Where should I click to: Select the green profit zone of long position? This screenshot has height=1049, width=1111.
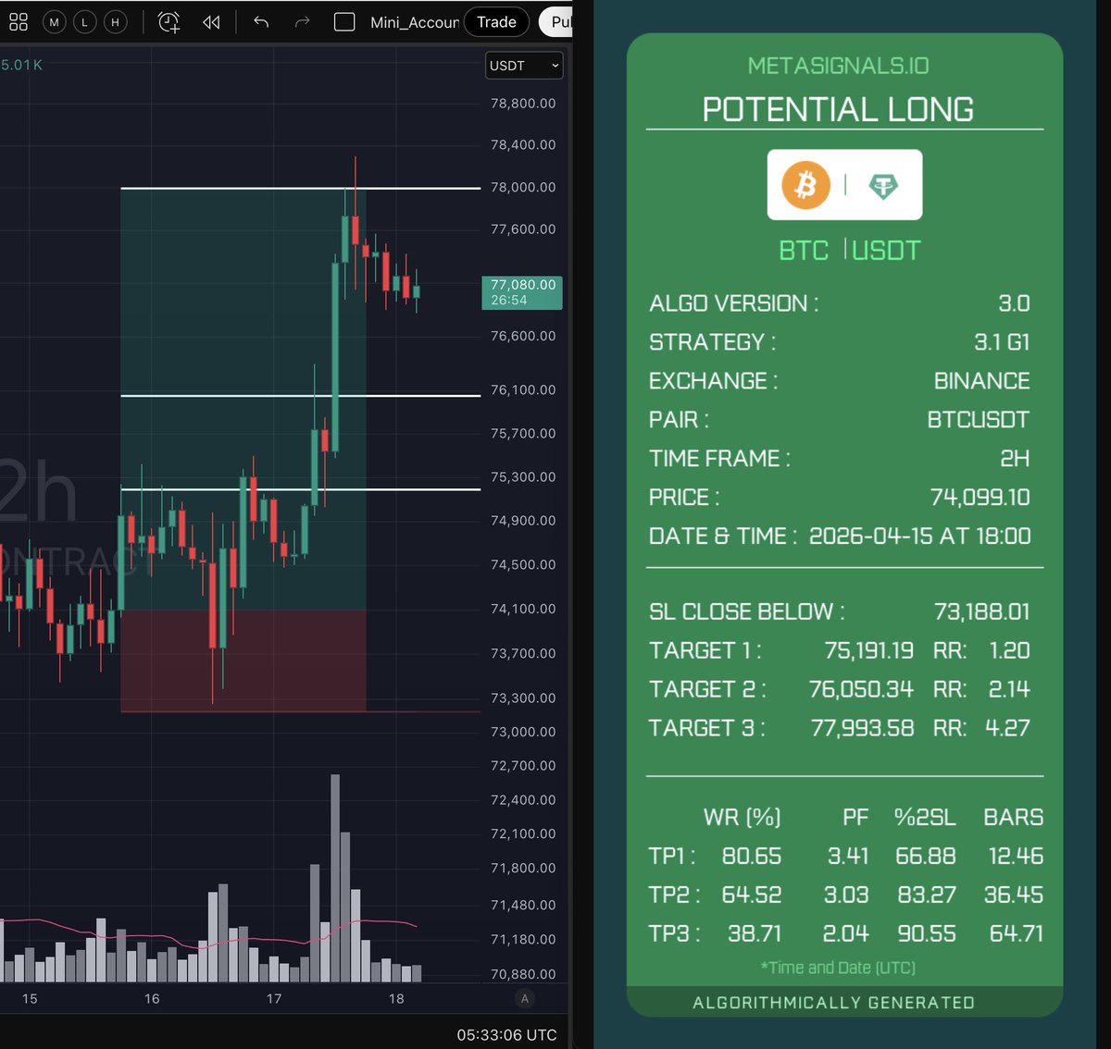(243, 398)
